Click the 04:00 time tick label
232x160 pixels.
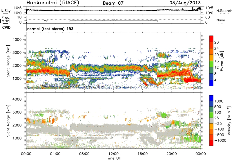[55, 154]
